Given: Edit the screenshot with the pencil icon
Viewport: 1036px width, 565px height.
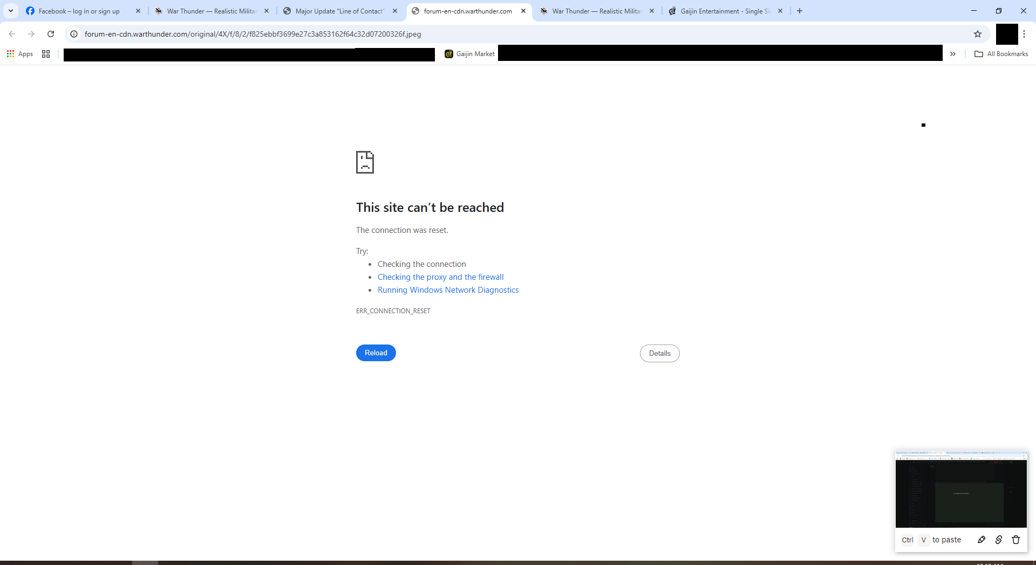Looking at the screenshot, I should tap(982, 540).
